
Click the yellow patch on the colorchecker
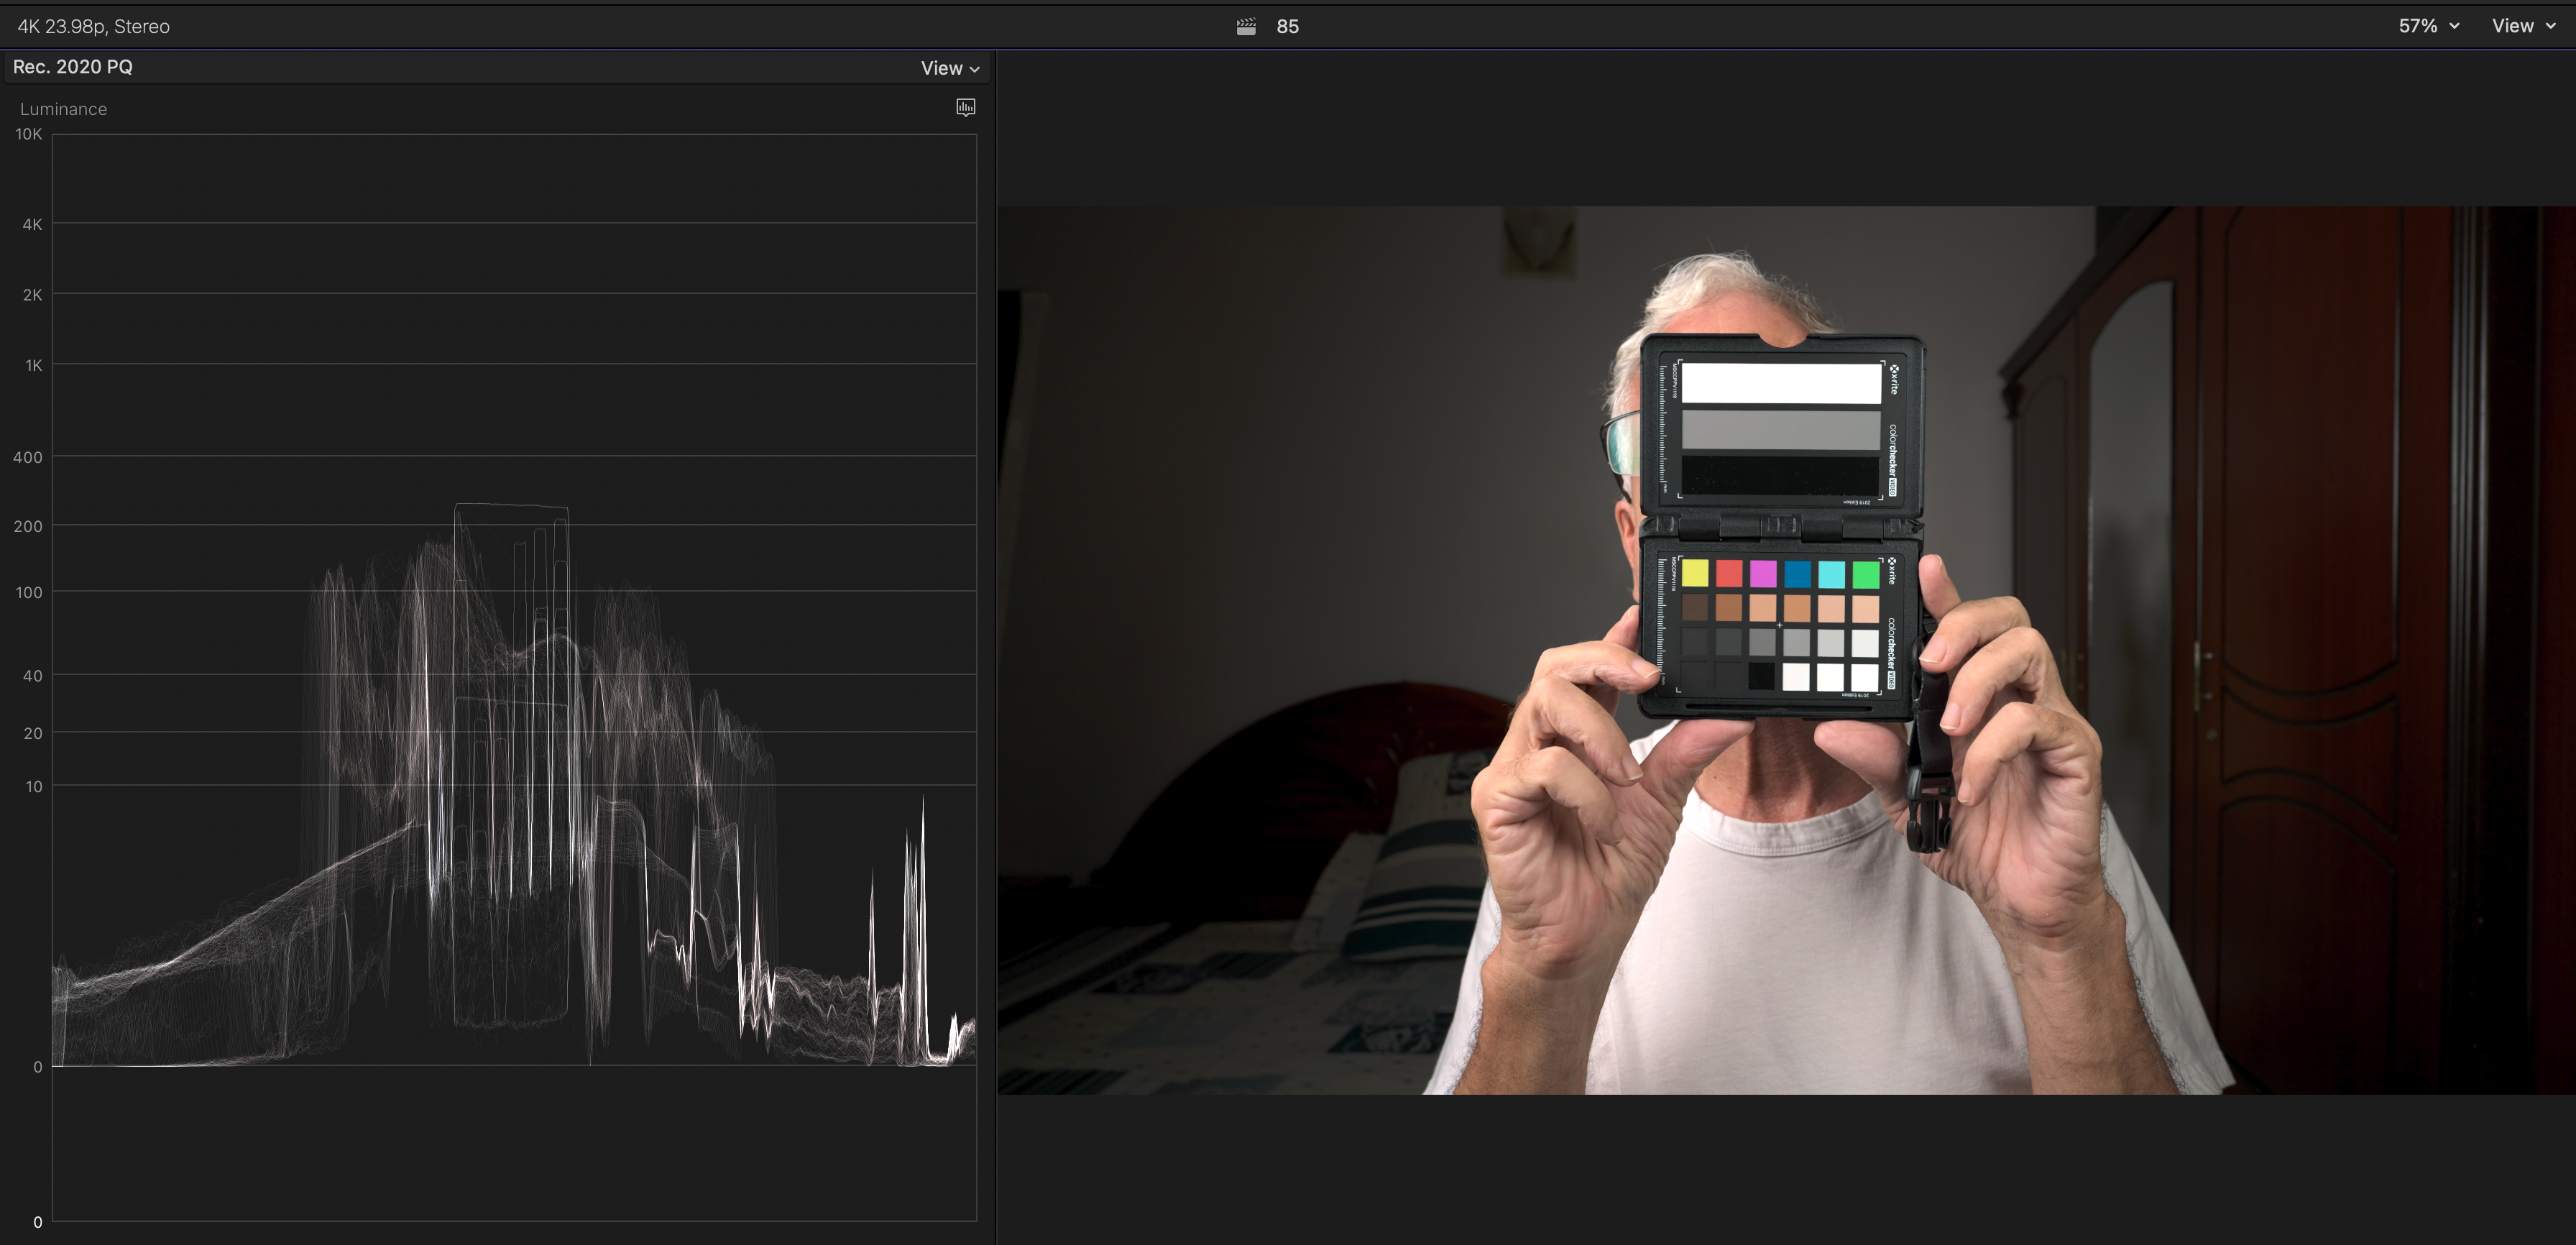1695,573
